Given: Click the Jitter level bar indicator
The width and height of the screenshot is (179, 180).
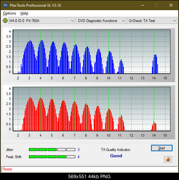Looking at the screenshot, I should (x=52, y=150).
